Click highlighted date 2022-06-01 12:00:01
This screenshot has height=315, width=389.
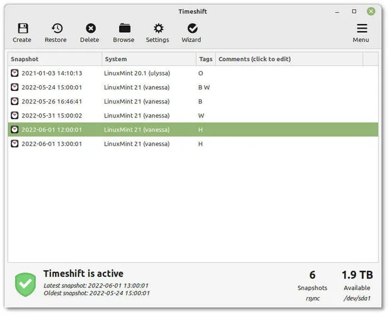[51, 130]
